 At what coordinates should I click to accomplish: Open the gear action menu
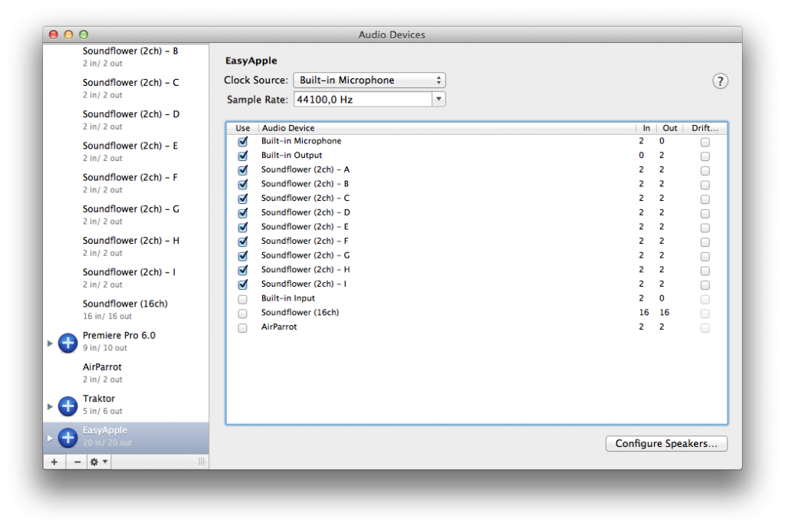(x=94, y=462)
